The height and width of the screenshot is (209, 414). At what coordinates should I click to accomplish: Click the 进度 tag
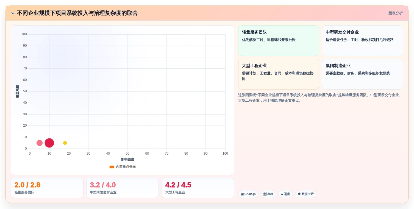click(285, 194)
